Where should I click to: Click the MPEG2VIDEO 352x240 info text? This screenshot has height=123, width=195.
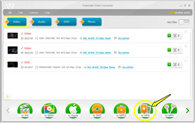[60, 67]
